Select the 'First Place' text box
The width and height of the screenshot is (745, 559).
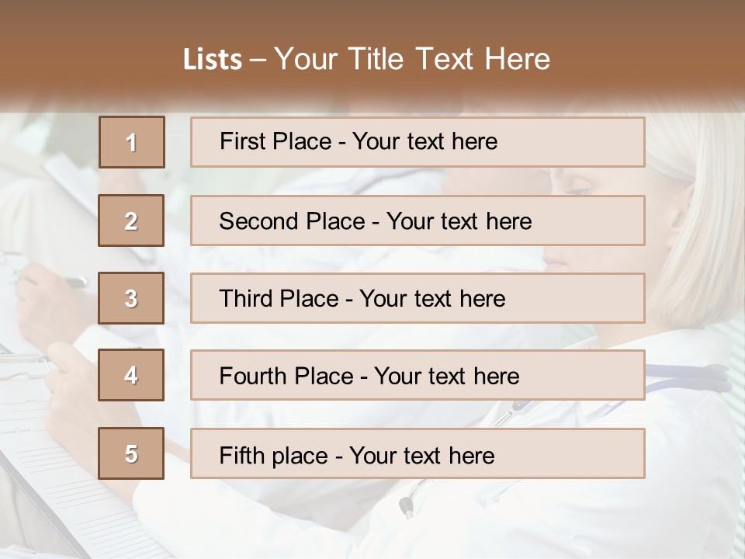click(x=418, y=142)
